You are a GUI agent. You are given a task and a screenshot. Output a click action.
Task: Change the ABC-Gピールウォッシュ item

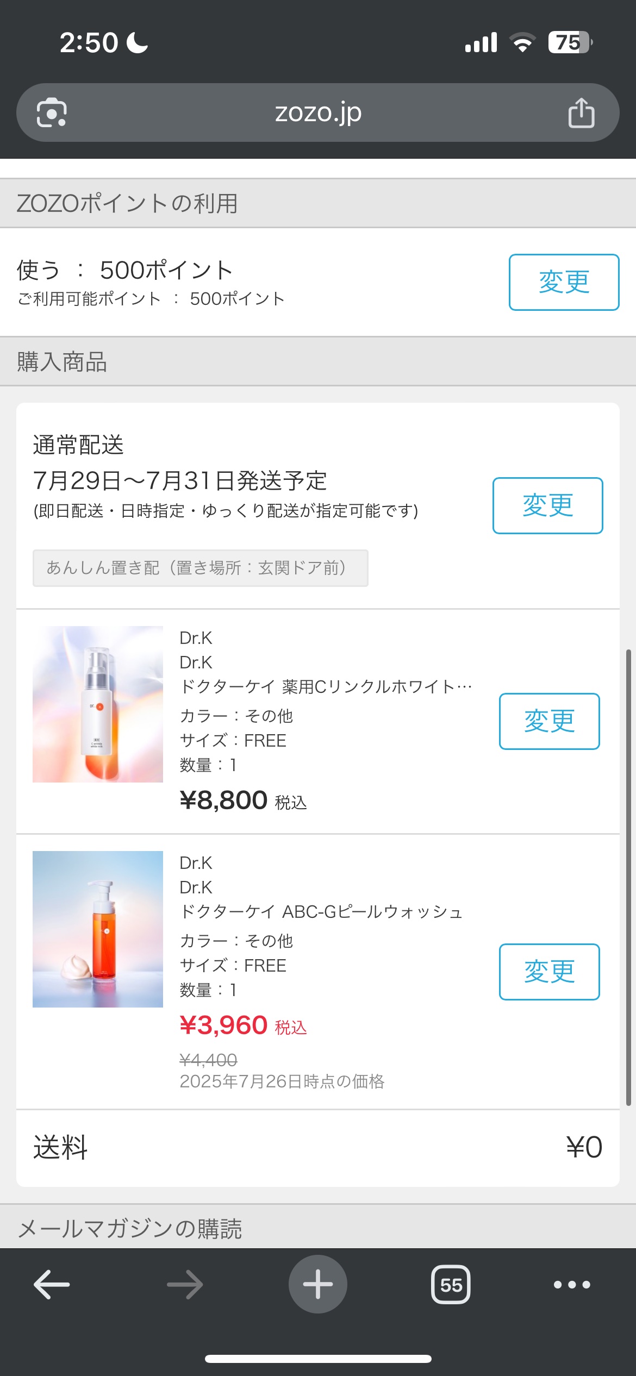tap(549, 972)
